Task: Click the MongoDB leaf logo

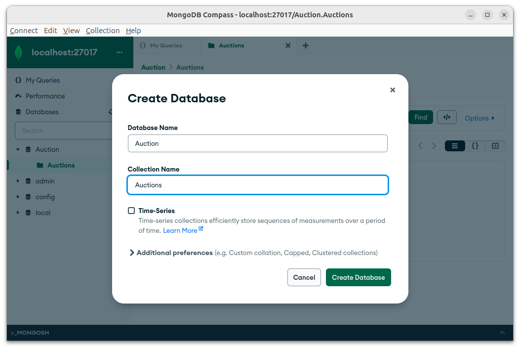Action: pyautogui.click(x=19, y=52)
